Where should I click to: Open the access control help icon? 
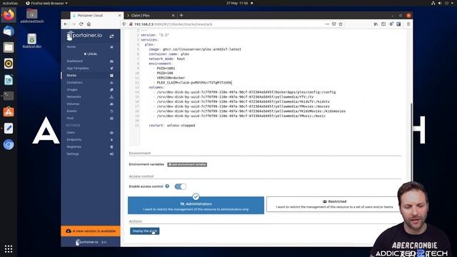pyautogui.click(x=167, y=186)
